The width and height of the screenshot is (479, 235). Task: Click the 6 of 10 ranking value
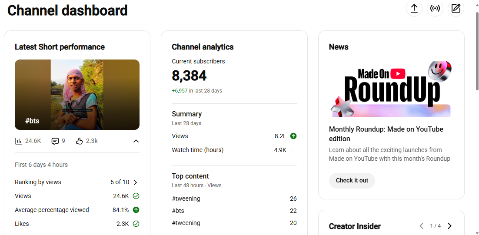[120, 182]
